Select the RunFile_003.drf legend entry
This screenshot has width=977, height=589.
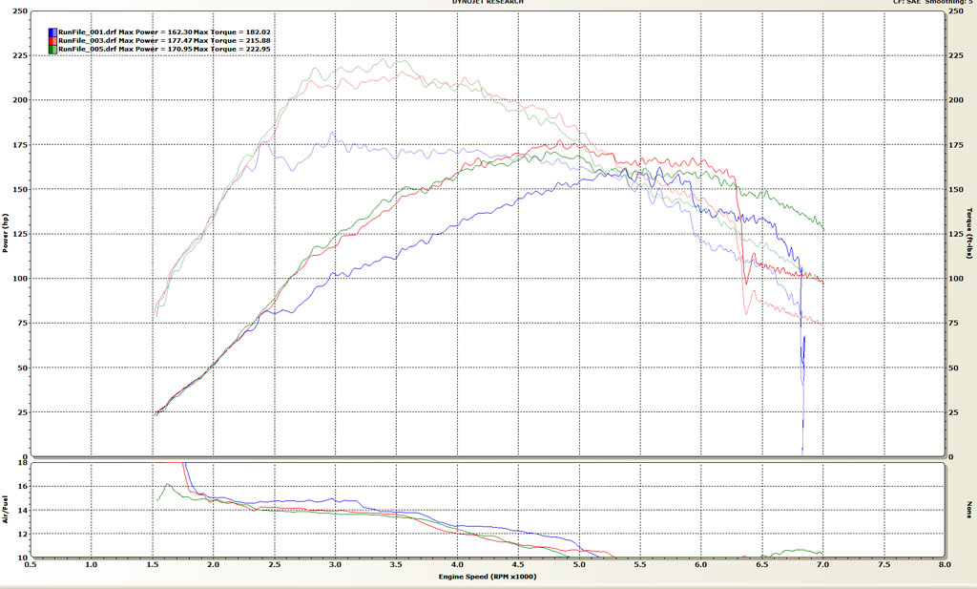coord(88,41)
